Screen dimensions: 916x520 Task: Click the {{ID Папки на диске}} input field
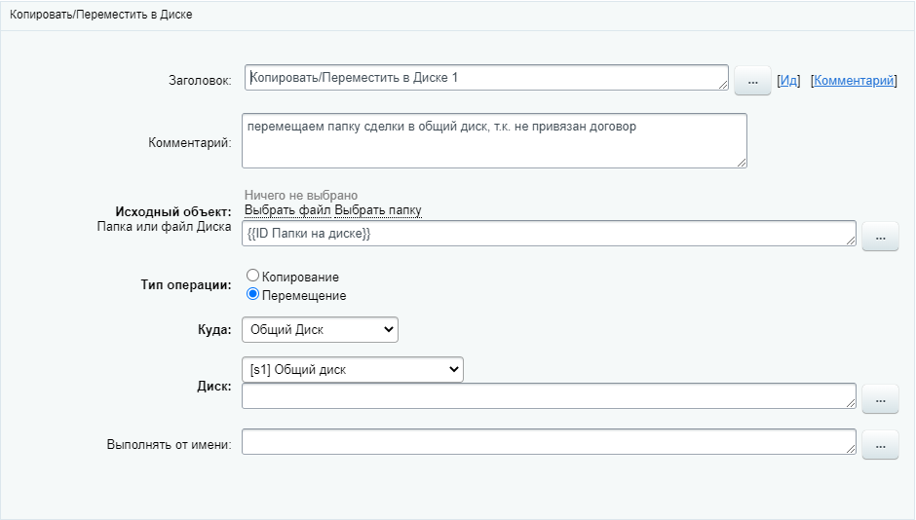click(546, 234)
